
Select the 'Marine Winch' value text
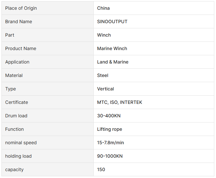112,48
